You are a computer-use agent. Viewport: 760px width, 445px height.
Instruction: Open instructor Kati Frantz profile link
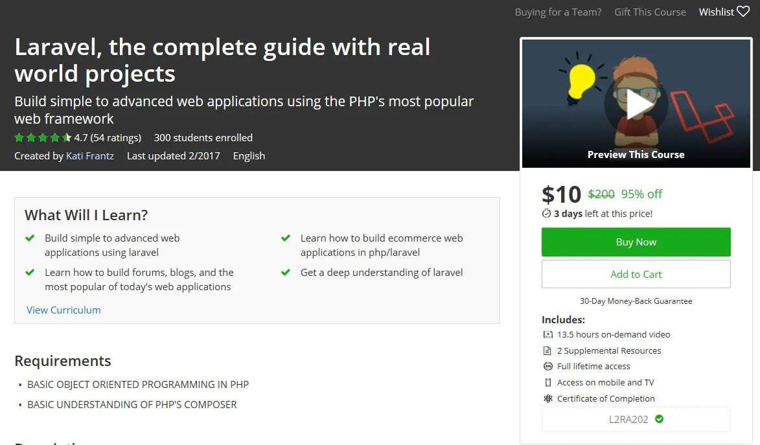90,155
